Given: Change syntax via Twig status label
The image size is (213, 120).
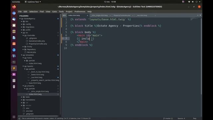Looking at the screenshot, I should tap(194, 119).
